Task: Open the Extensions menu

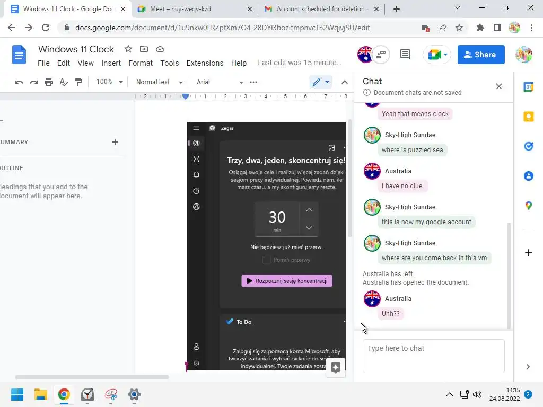Action: 205,63
